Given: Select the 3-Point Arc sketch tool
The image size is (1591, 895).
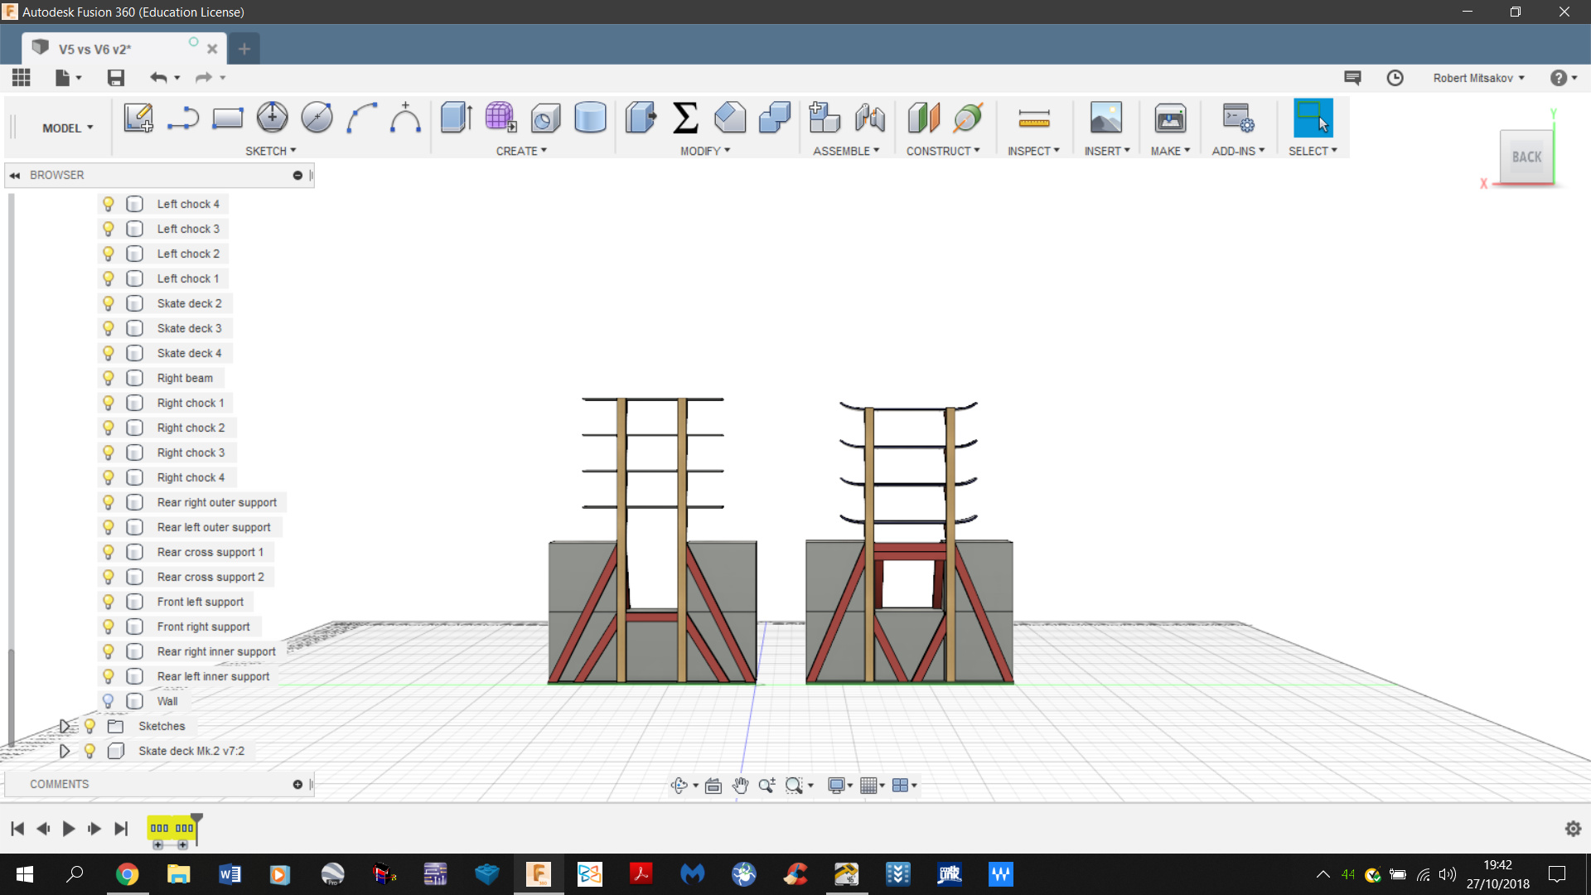Looking at the screenshot, I should click(x=361, y=118).
